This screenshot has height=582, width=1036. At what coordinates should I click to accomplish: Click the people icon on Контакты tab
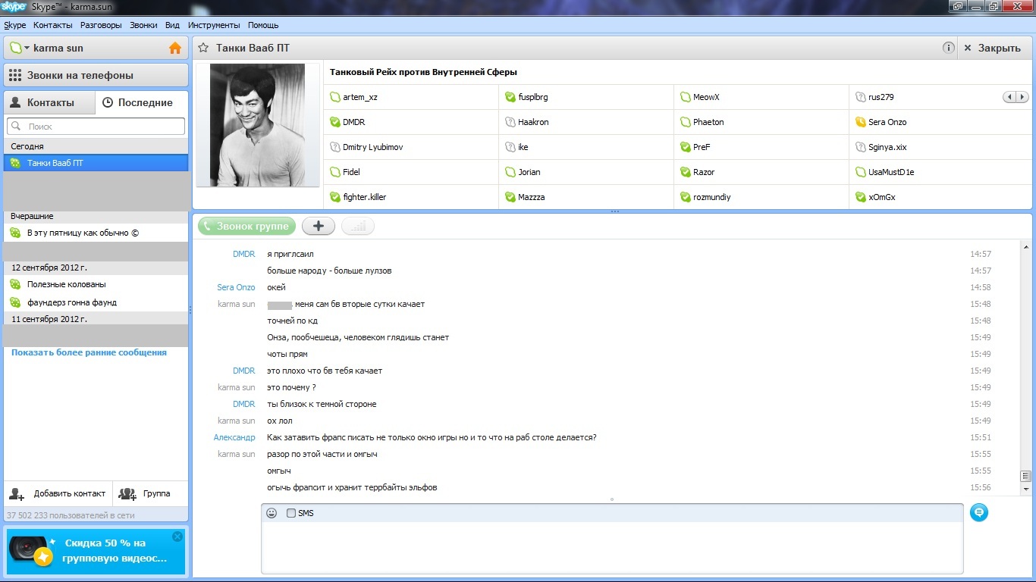click(15, 102)
